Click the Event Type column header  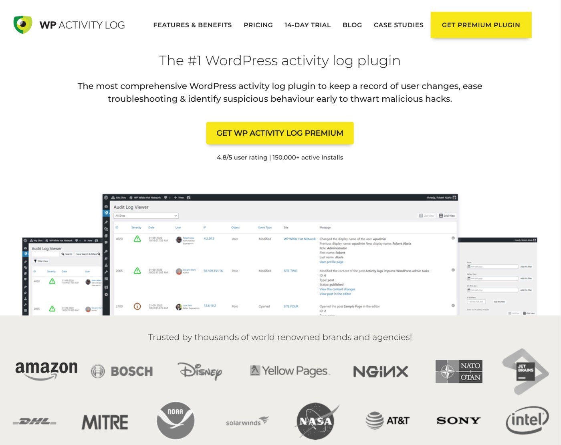pos(265,228)
